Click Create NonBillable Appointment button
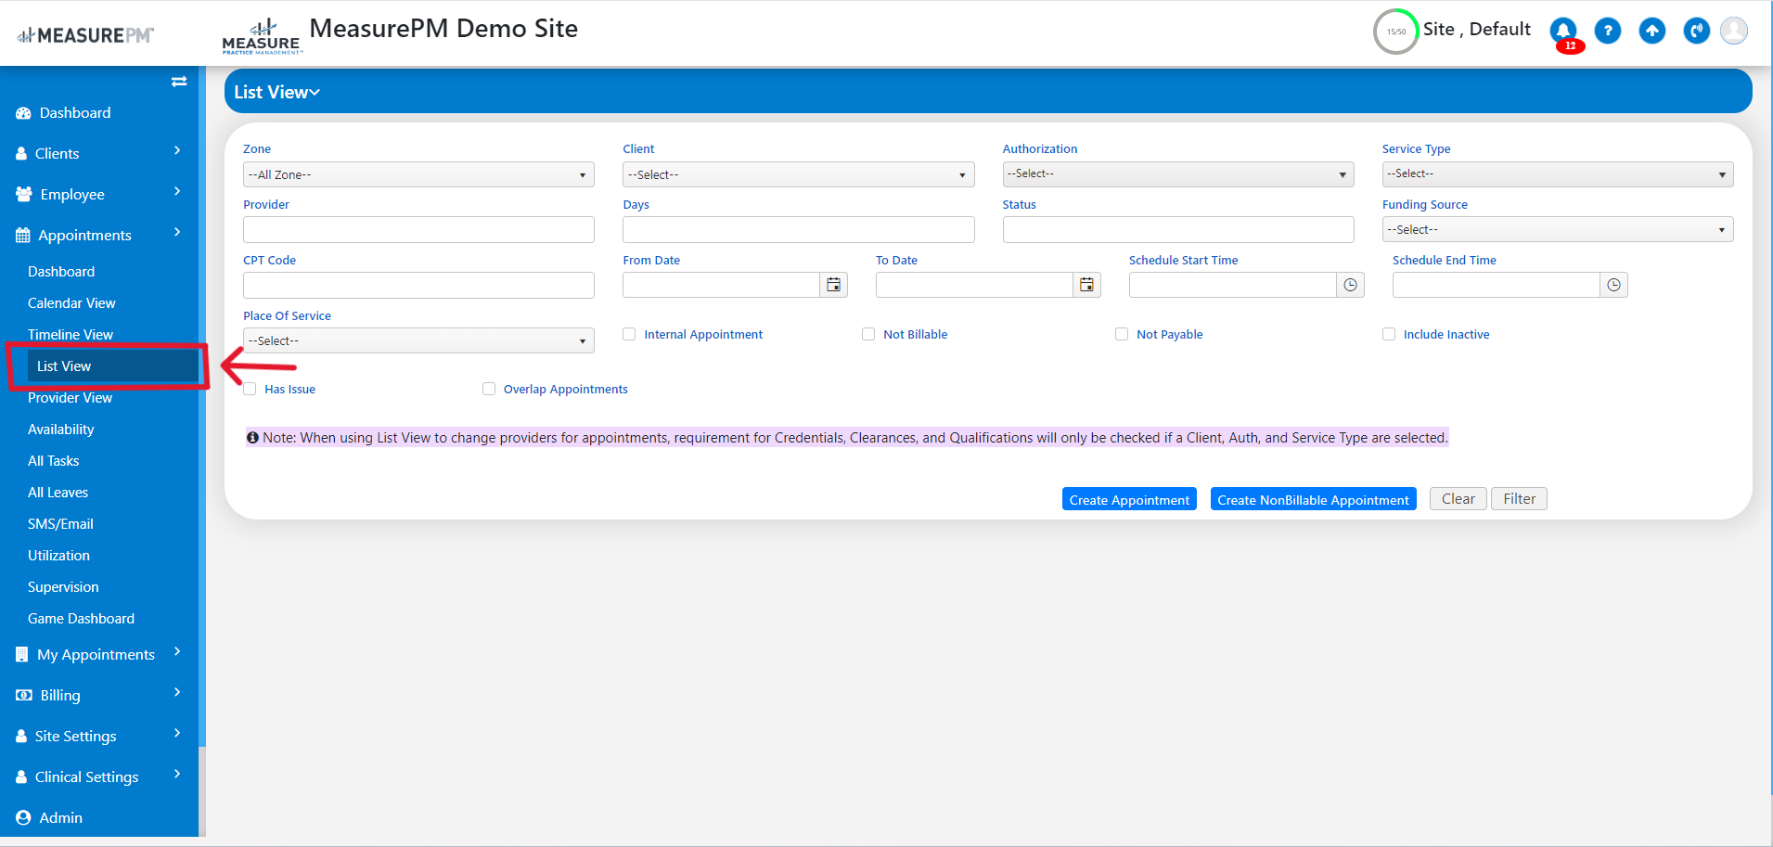1773x847 pixels. [x=1313, y=499]
